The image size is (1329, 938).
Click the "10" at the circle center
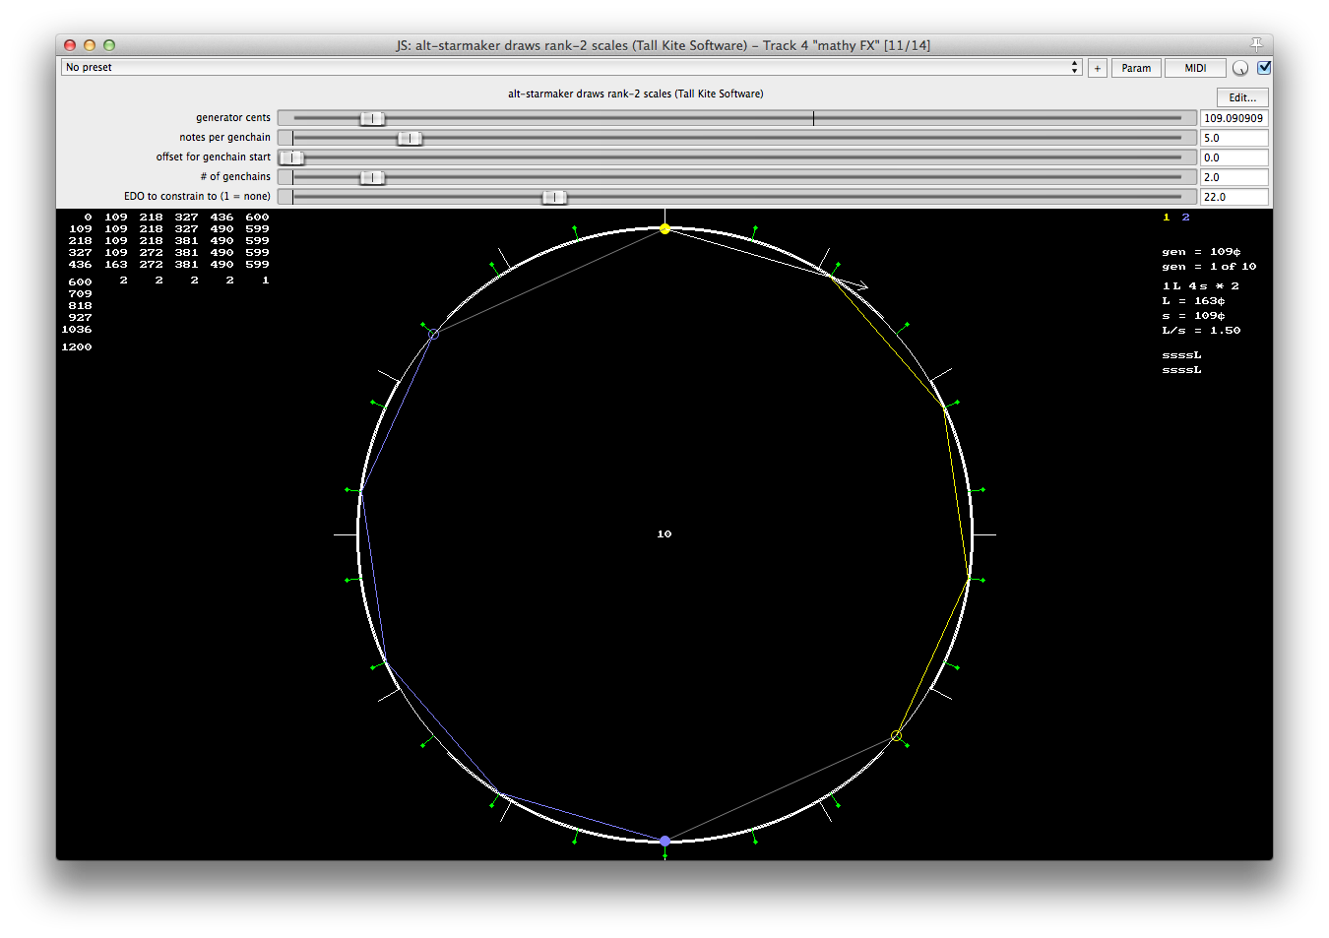click(x=664, y=534)
